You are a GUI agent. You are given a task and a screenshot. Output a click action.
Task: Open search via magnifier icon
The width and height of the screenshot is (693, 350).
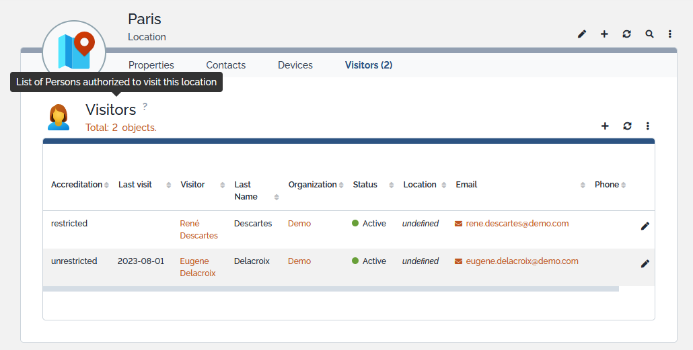(649, 34)
